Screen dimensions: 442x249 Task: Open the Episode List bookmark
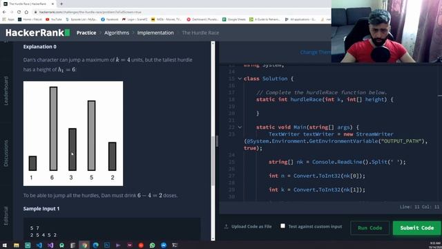coord(81,19)
